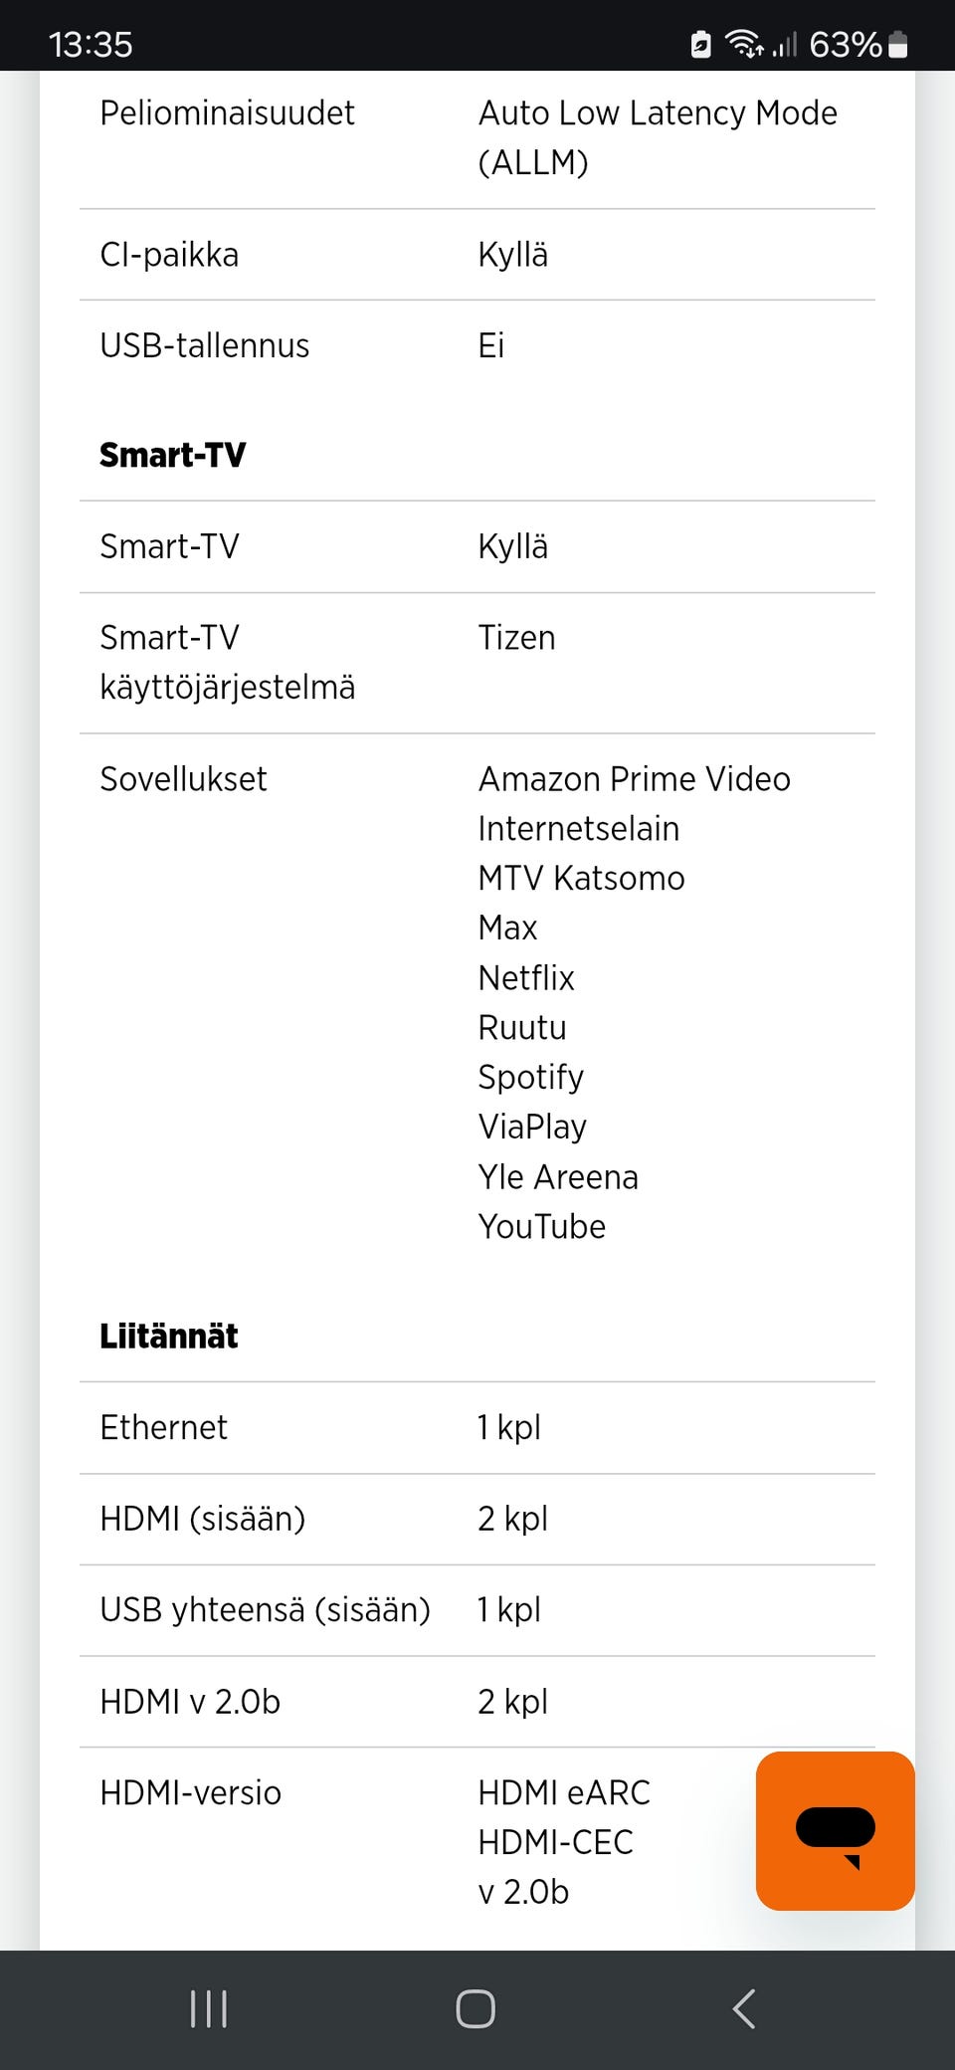
Task: Tap the Ethernet row label
Action: click(x=164, y=1427)
